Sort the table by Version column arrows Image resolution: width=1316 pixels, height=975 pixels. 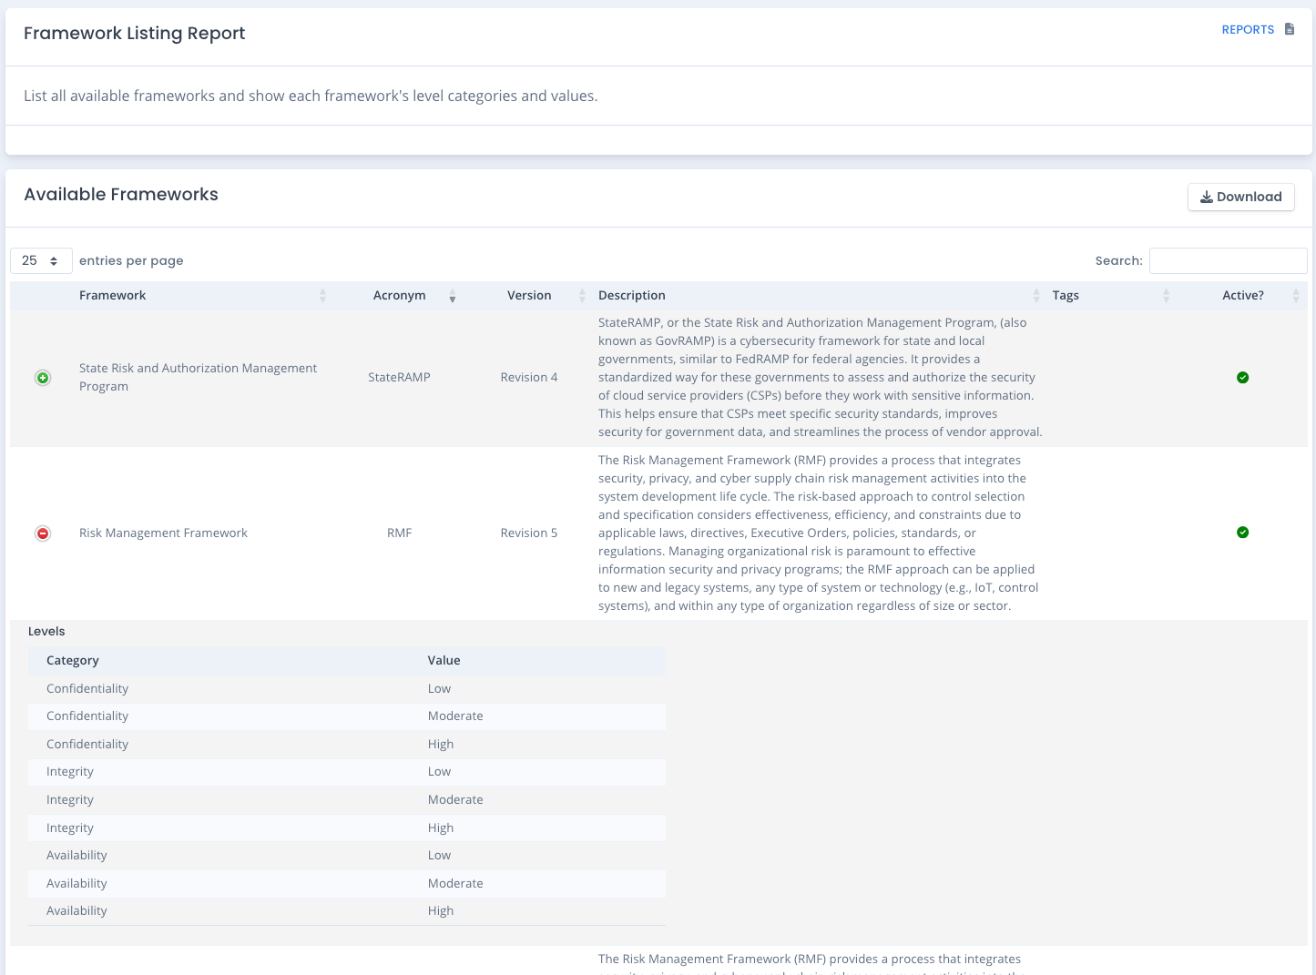coord(581,295)
